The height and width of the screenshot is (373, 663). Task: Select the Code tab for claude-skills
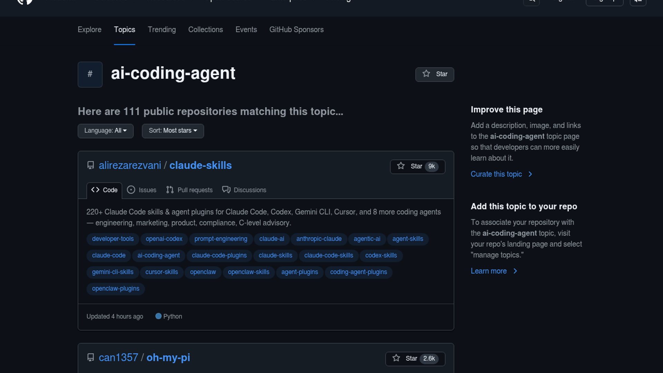[x=104, y=190]
